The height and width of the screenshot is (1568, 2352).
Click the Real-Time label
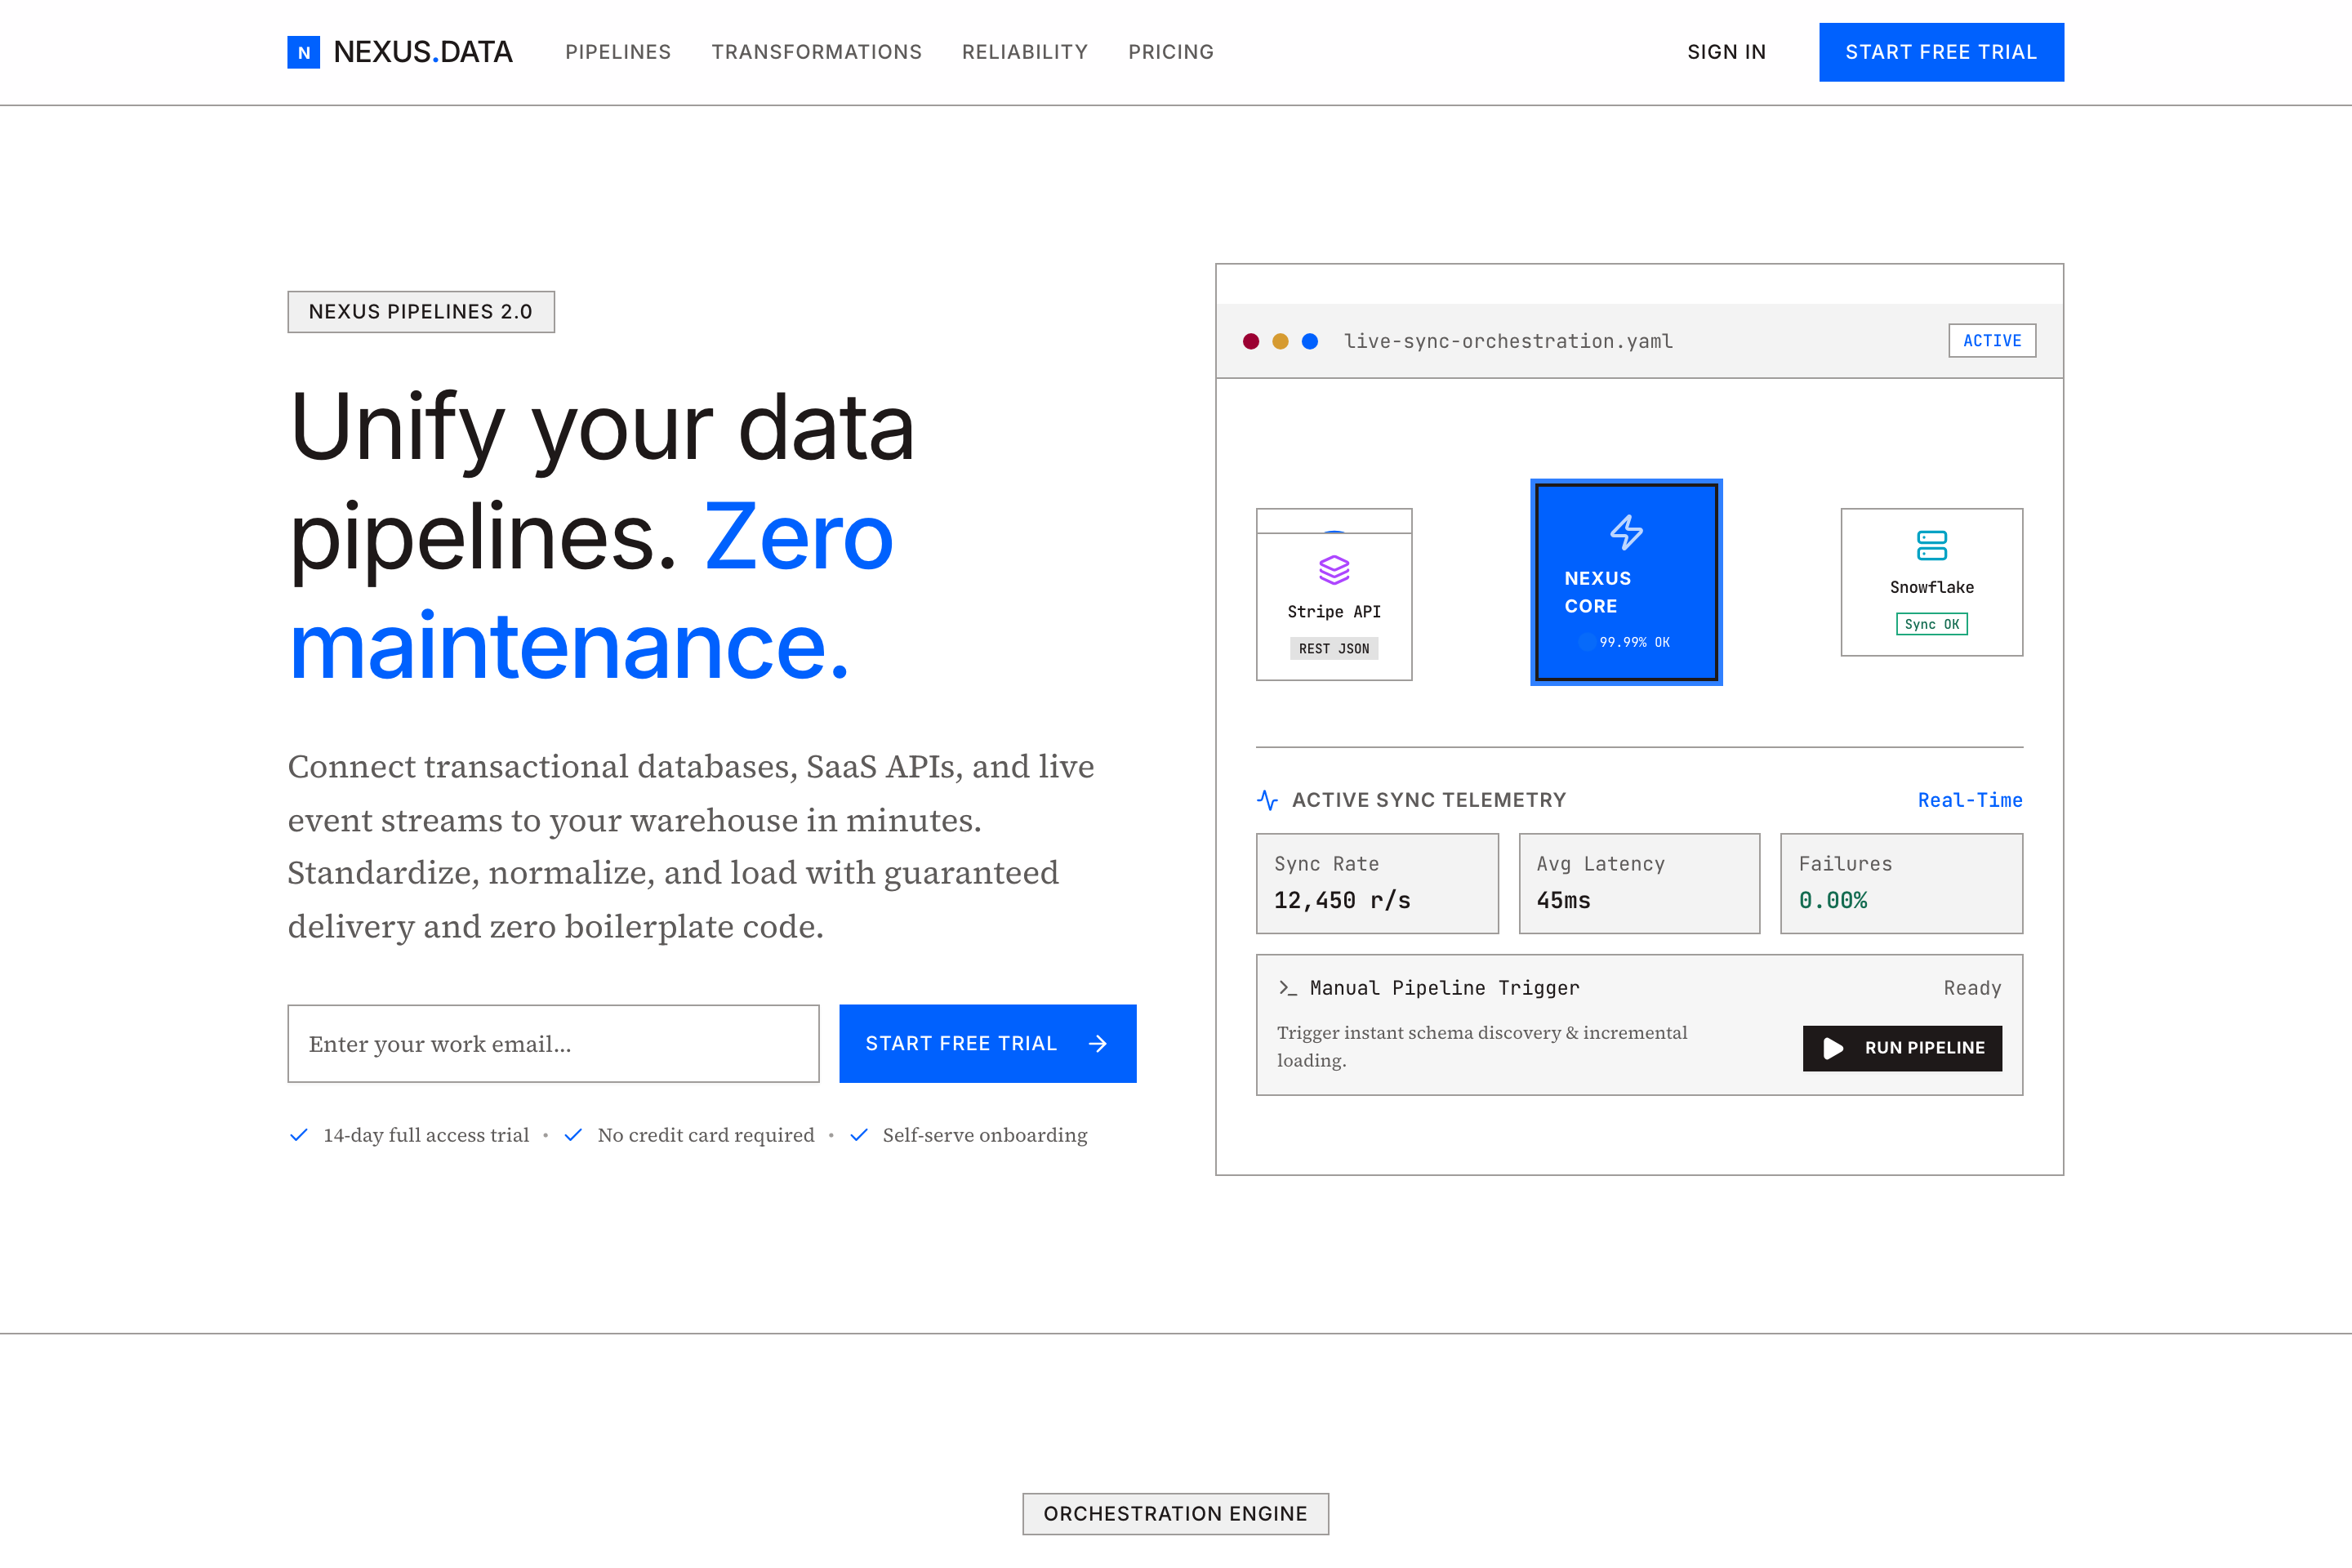[1970, 800]
